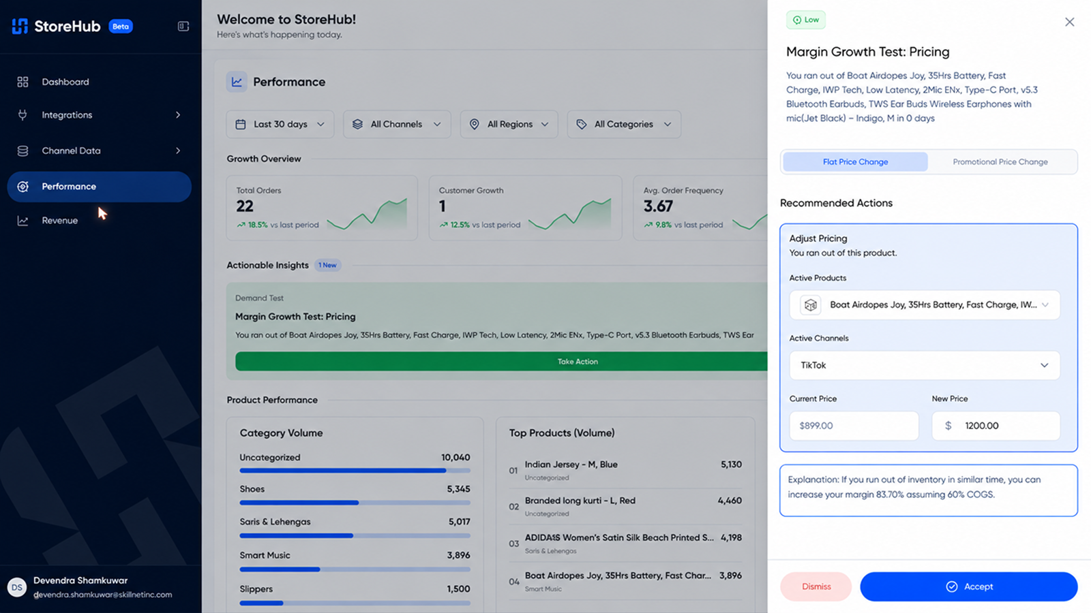Screen dimensions: 1091x613
Task: Click the New Price input field
Action: point(996,426)
